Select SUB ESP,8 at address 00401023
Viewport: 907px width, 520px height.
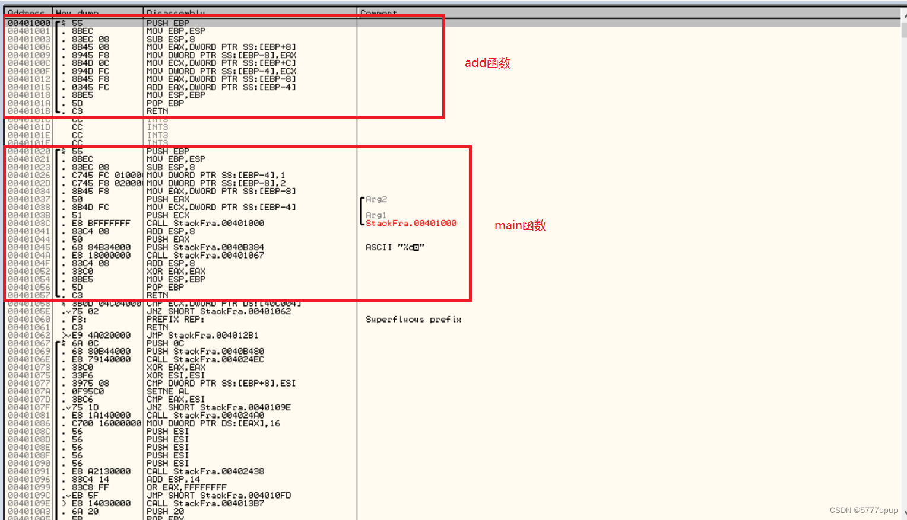[x=170, y=167]
